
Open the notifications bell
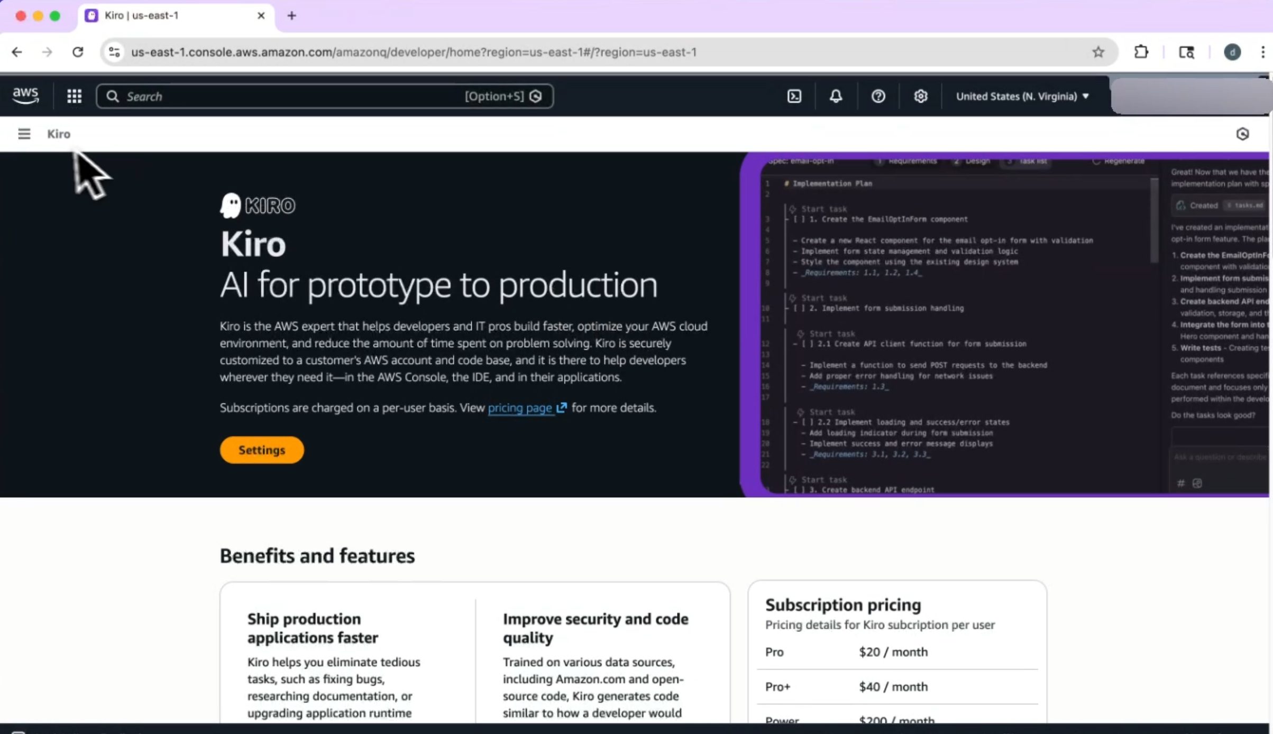[836, 96]
